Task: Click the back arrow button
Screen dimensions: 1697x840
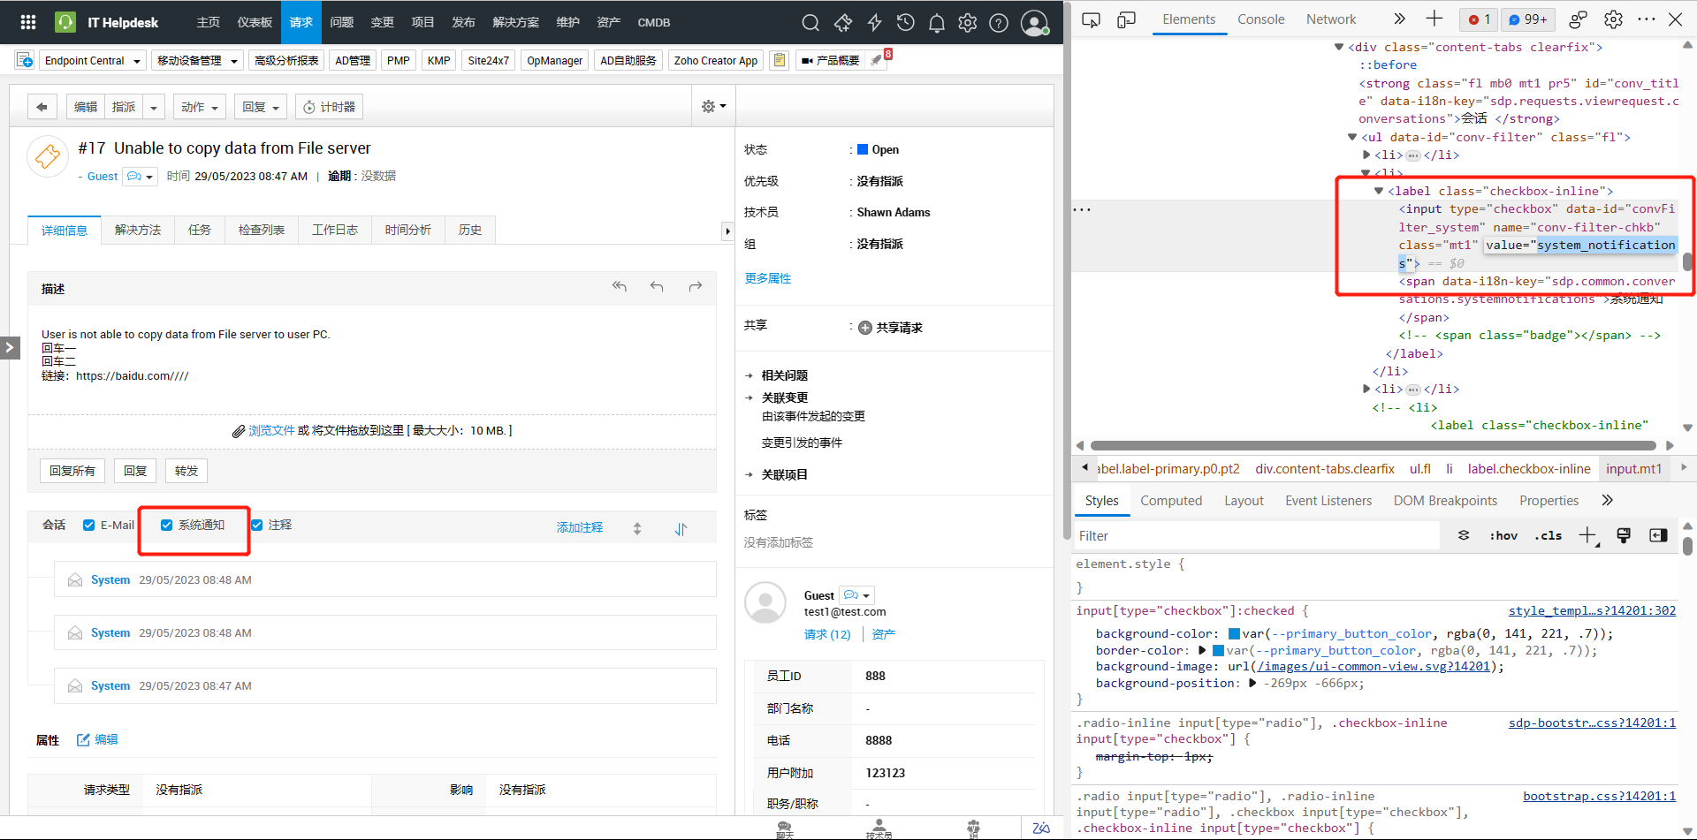Action: pos(42,107)
